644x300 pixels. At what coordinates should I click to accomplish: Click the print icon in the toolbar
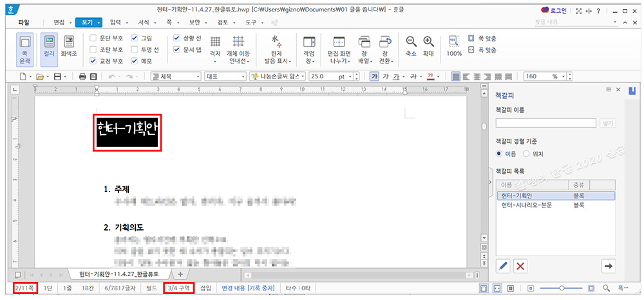point(82,76)
